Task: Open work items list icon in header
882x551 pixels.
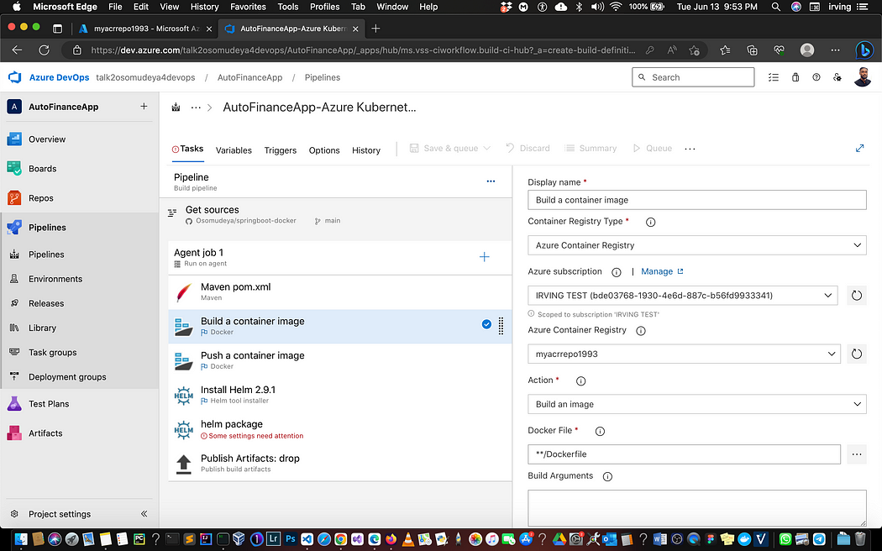Action: 774,77
